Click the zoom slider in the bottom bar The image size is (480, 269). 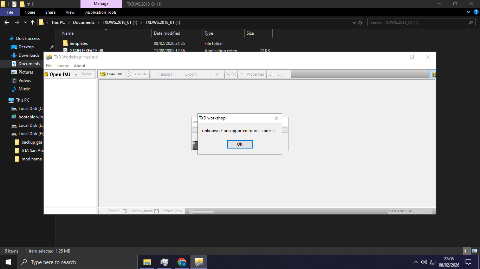[201, 211]
